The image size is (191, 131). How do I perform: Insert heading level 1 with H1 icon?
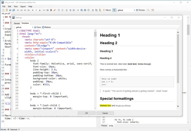(x=18, y=10)
